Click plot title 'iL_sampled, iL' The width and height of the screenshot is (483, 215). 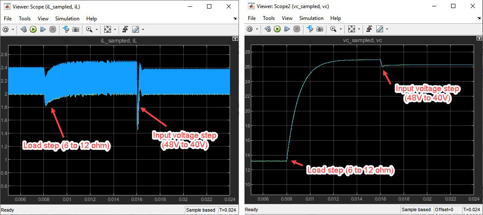(x=119, y=40)
